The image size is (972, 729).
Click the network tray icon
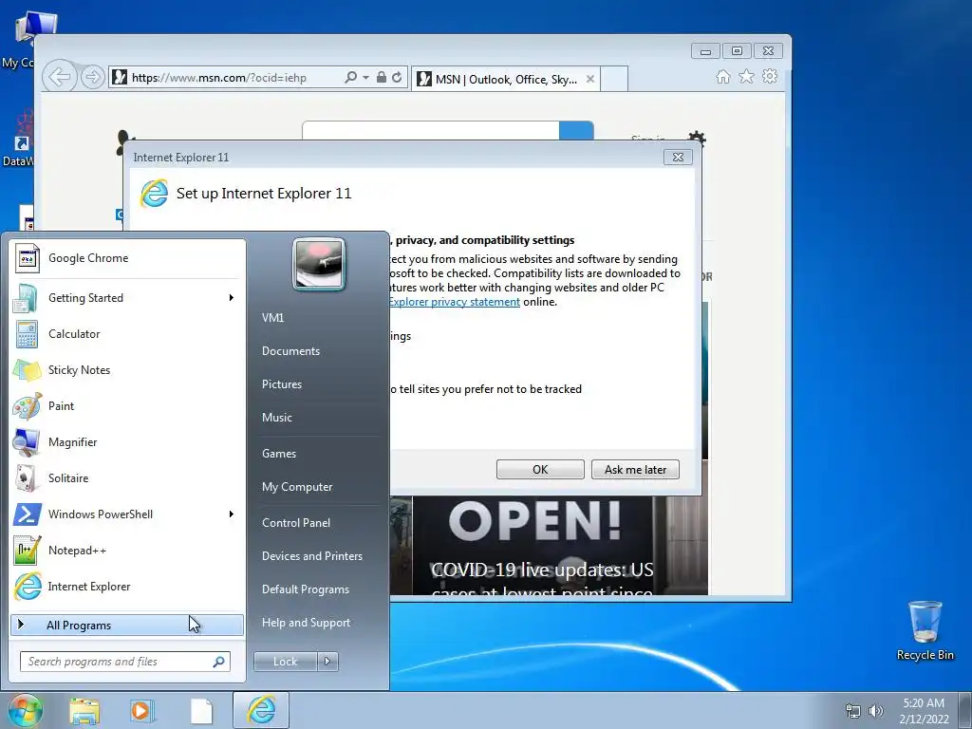coord(853,711)
